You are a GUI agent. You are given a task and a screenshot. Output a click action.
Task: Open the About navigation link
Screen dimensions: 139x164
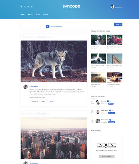(x=30, y=15)
